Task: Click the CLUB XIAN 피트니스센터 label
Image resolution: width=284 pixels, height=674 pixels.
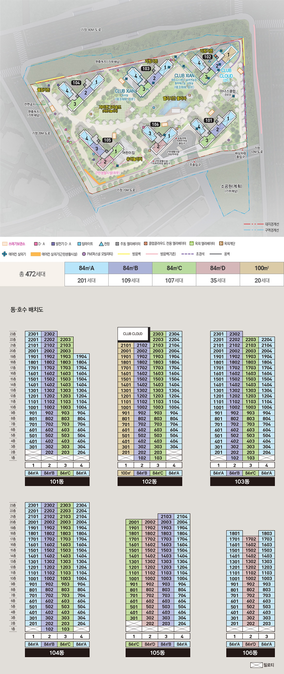Action: click(184, 81)
